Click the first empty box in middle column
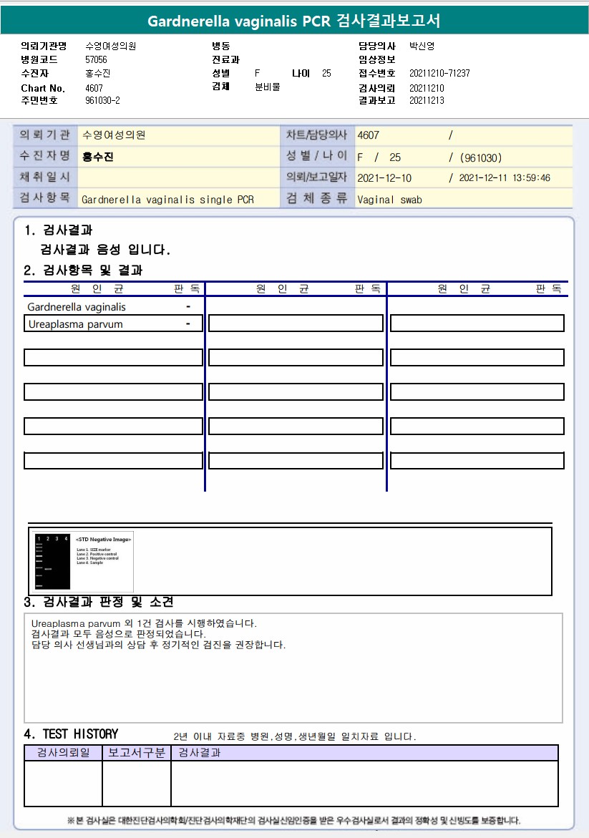Viewport: 589px width, 838px height. pos(296,323)
